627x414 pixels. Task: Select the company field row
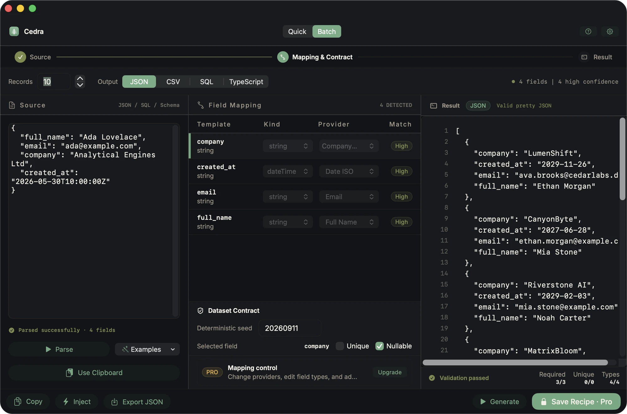tap(305, 146)
